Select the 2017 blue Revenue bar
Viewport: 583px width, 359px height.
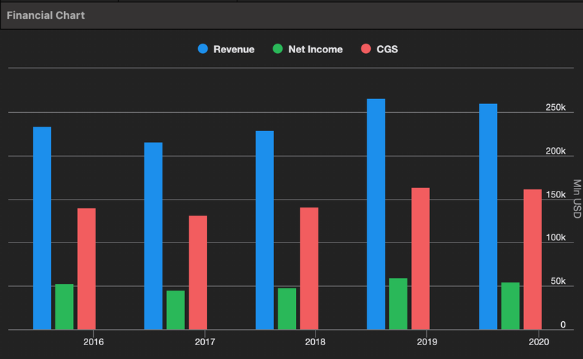click(153, 236)
